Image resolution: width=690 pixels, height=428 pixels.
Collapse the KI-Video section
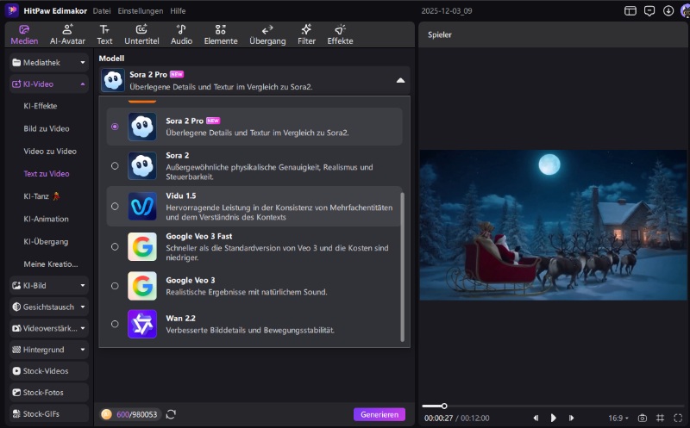pyautogui.click(x=49, y=84)
